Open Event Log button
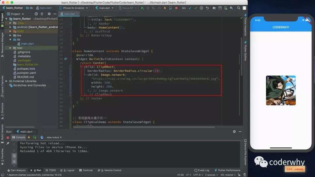This screenshot has height=177, width=315. click(202, 170)
